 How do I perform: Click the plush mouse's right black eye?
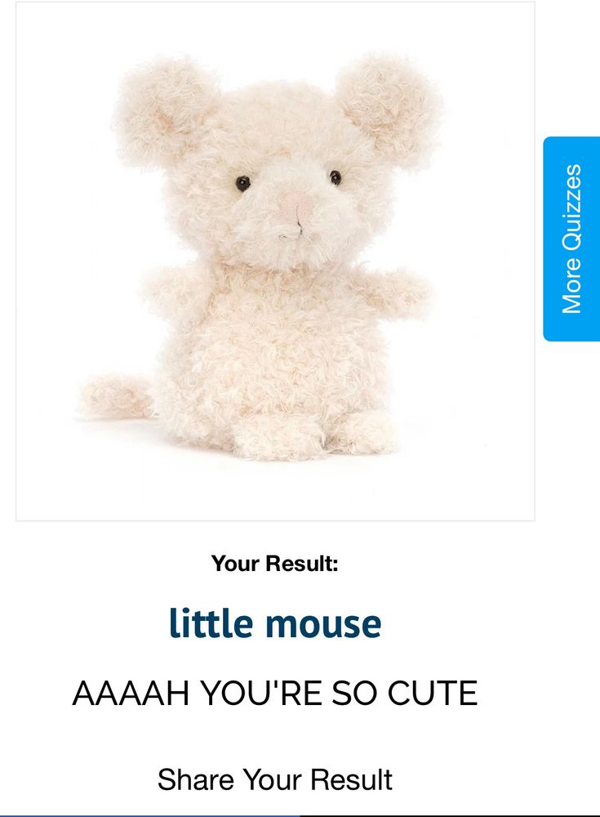tap(336, 177)
